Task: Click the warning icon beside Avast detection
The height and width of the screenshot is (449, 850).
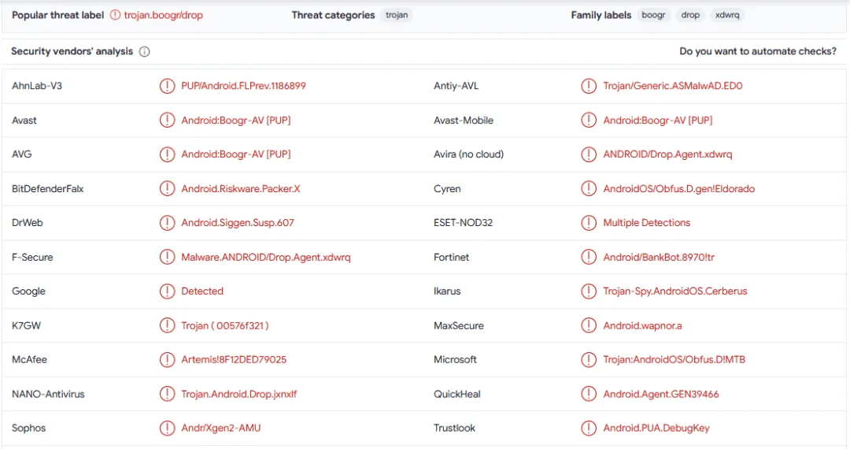Action: coord(167,120)
